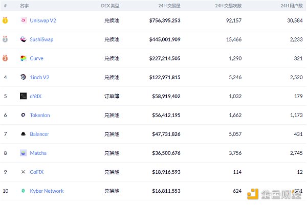The height and width of the screenshot is (205, 307).
Task: Sort by the DEX 类型 column header
Action: click(x=110, y=6)
